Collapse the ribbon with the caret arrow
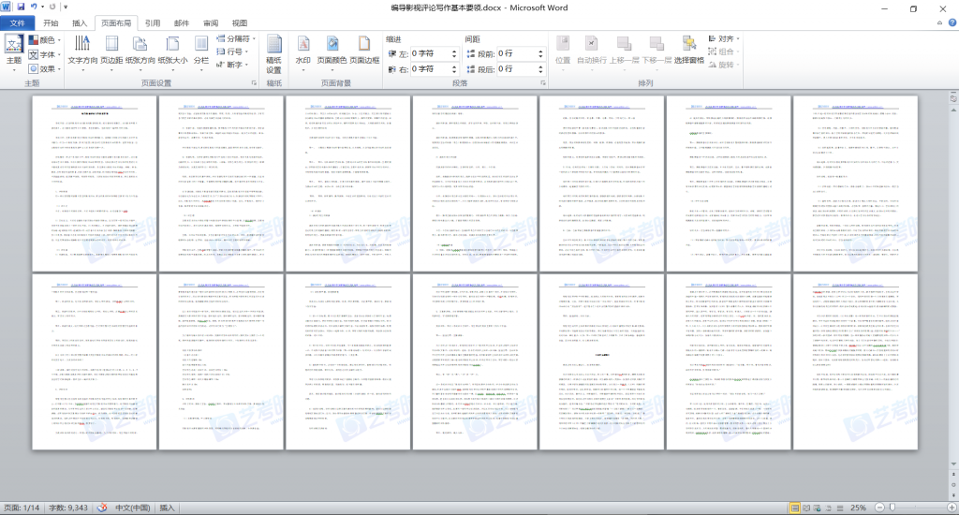The image size is (959, 515). pyautogui.click(x=935, y=22)
